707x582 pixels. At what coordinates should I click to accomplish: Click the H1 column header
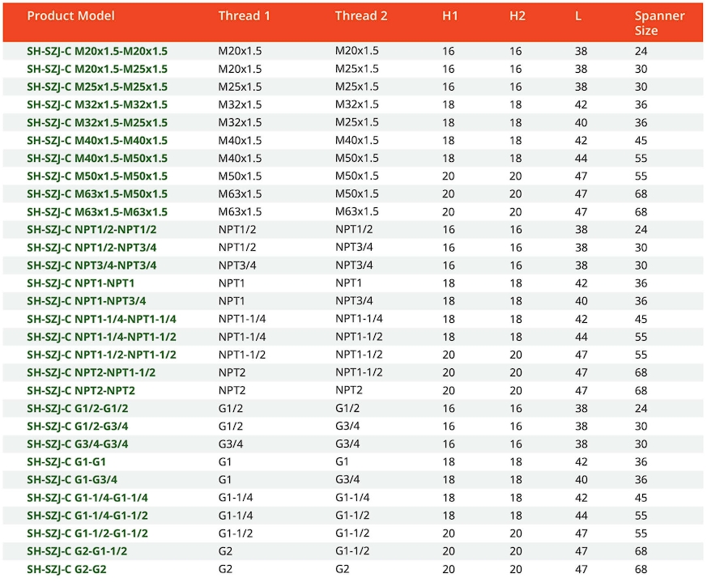tap(449, 16)
